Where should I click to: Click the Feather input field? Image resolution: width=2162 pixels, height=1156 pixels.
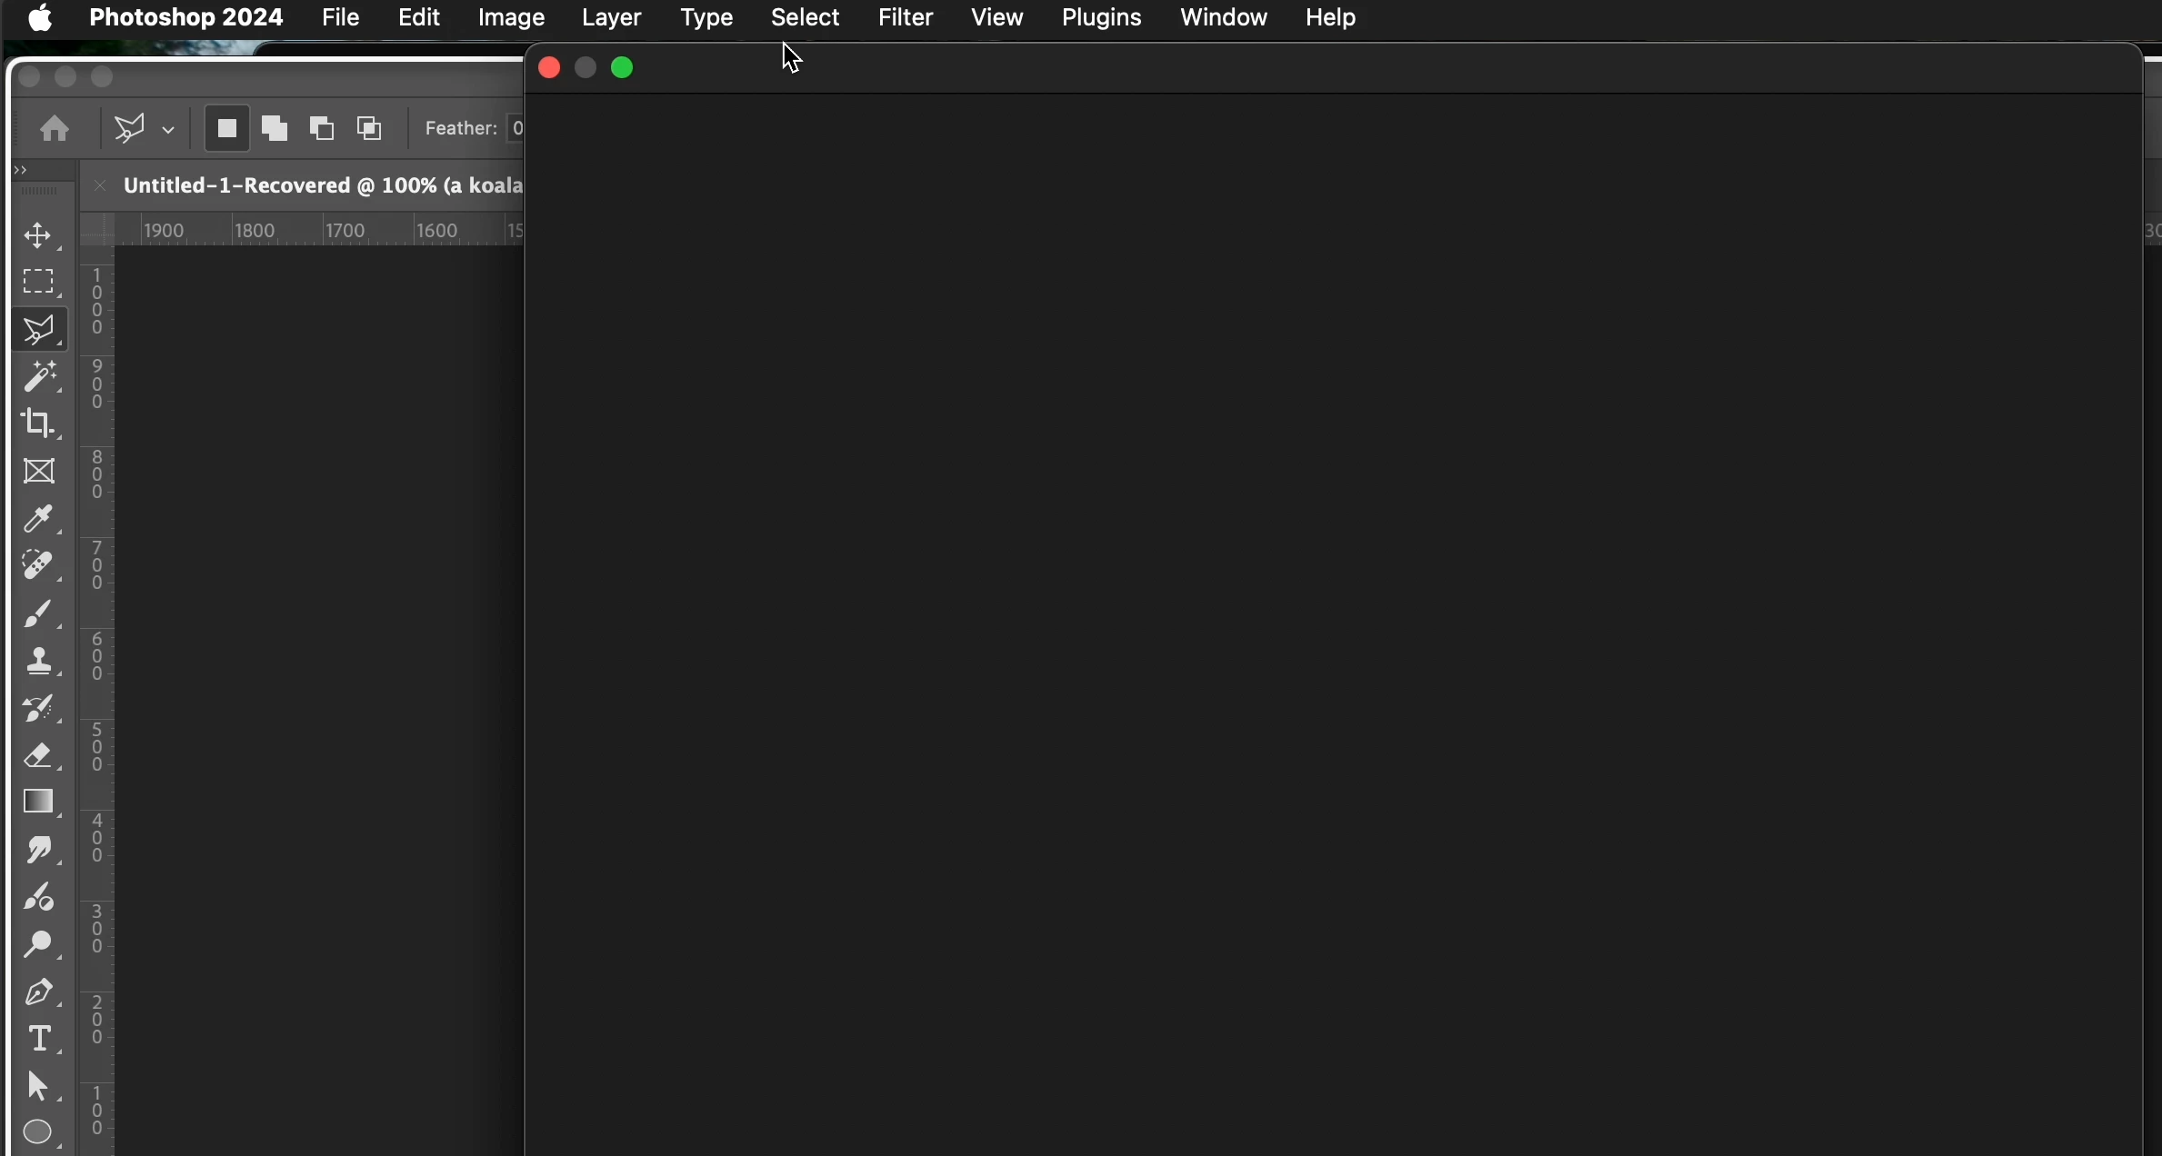[515, 129]
